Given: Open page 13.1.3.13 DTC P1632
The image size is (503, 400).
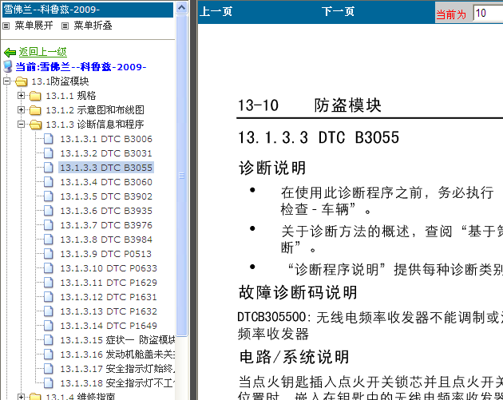Looking at the screenshot, I should [x=109, y=311].
